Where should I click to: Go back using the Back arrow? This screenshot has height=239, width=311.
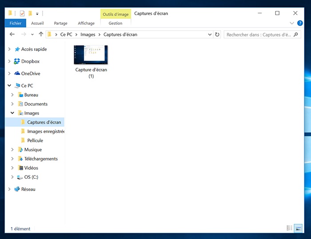[12, 34]
